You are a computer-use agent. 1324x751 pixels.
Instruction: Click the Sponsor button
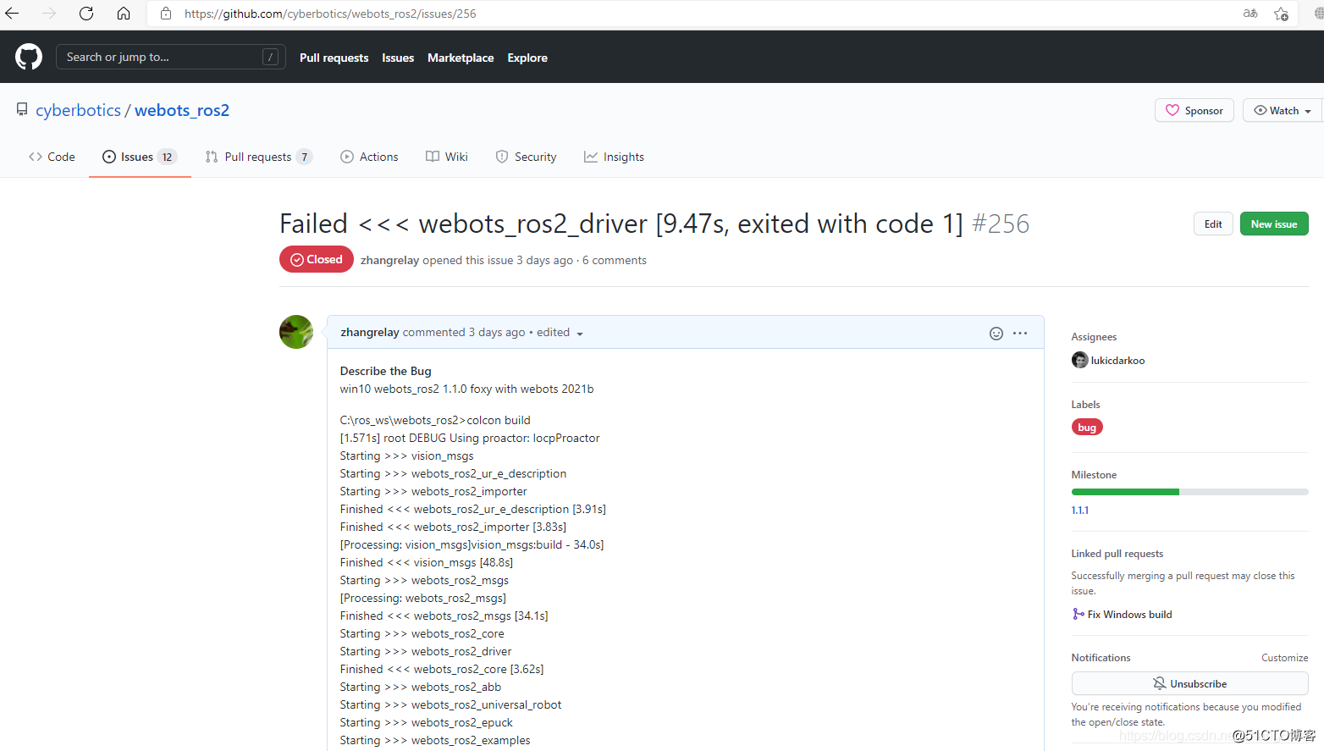point(1194,110)
